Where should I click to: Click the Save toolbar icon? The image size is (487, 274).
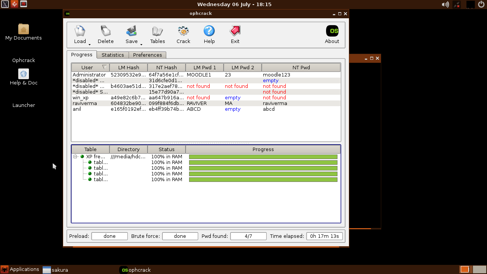tap(132, 35)
